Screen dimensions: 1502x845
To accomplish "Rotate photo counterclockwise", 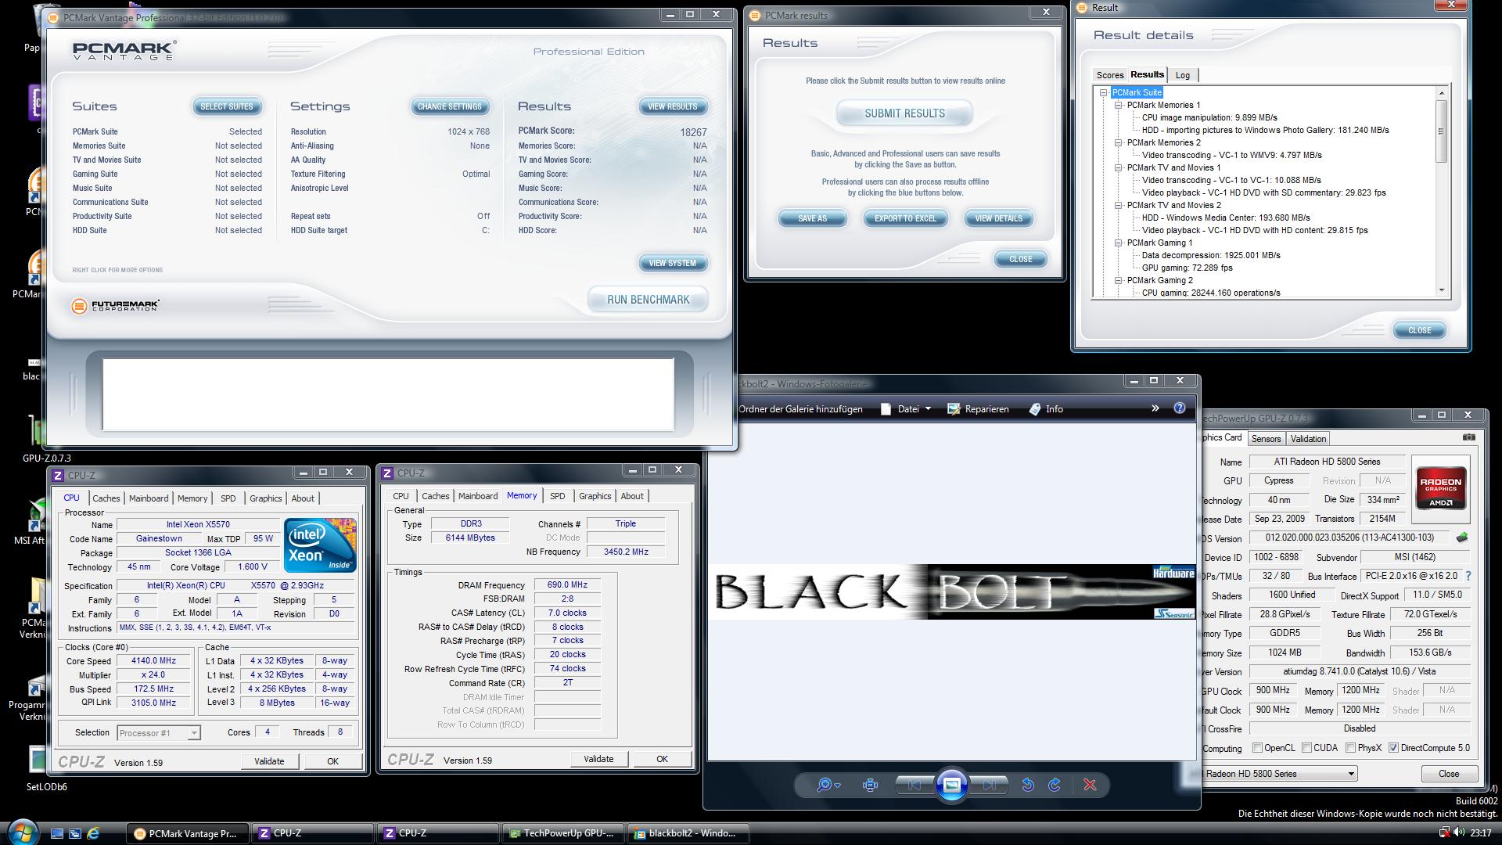I will pos(1028,785).
